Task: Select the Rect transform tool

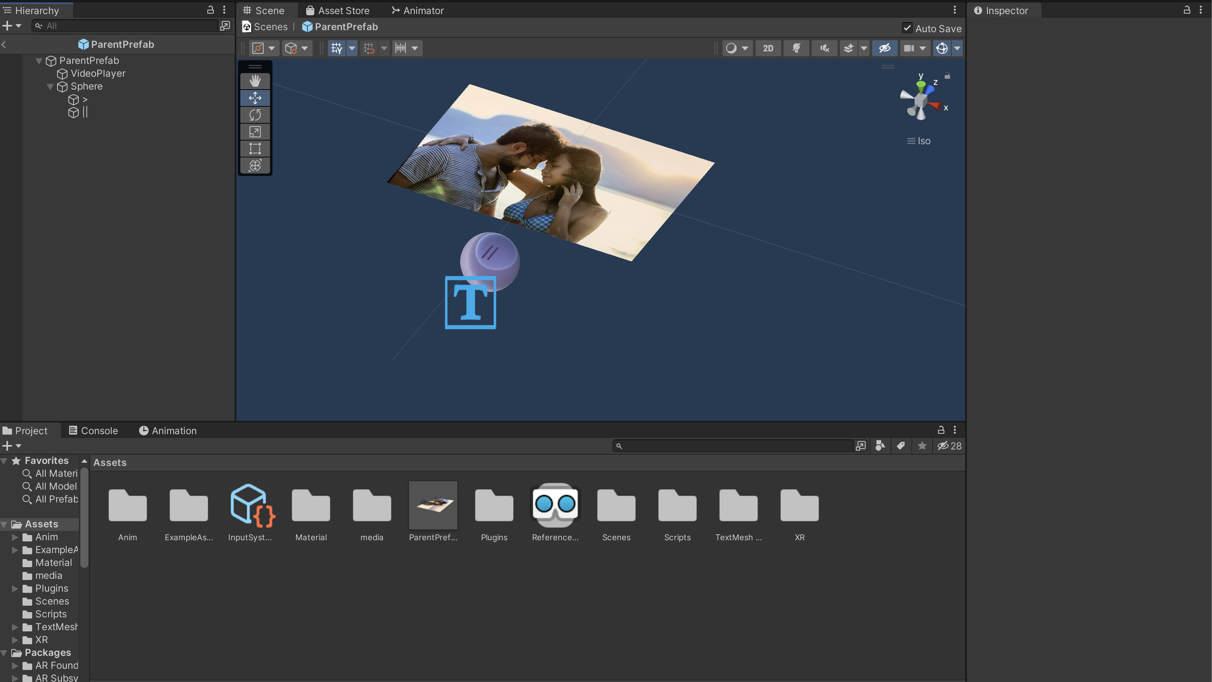Action: pyautogui.click(x=255, y=149)
